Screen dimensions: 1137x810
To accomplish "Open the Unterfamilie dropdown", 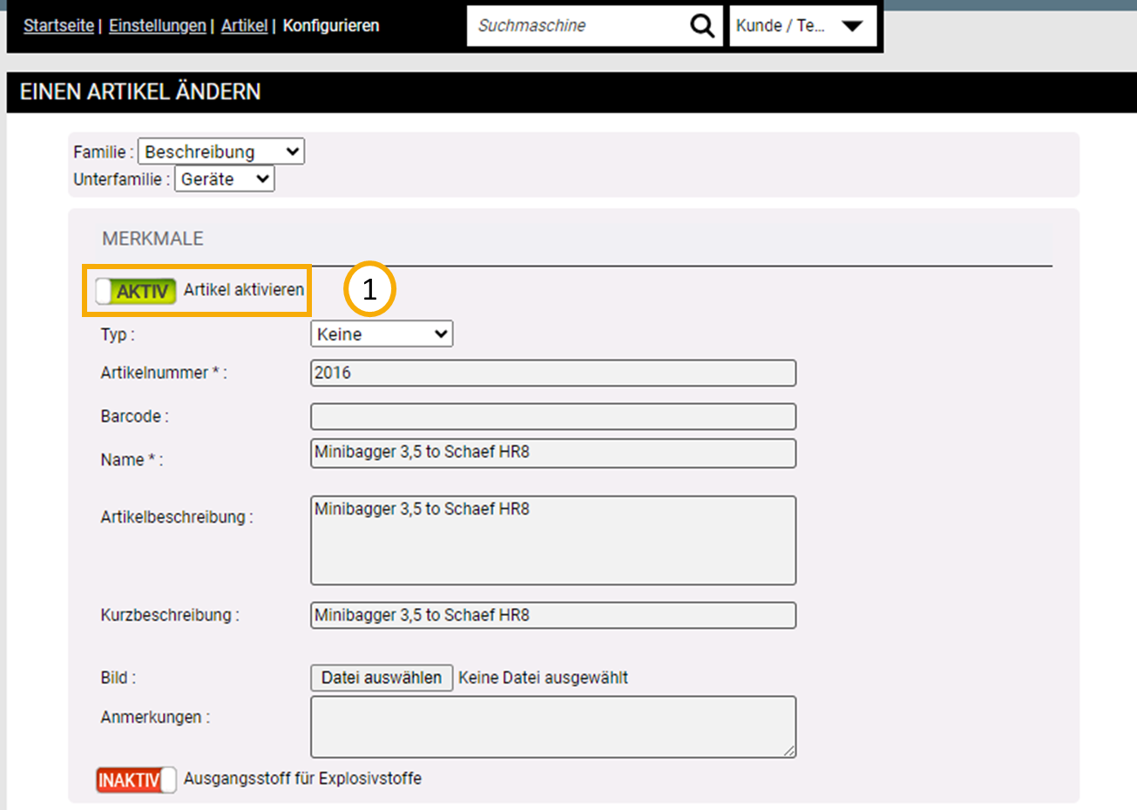I will (225, 179).
